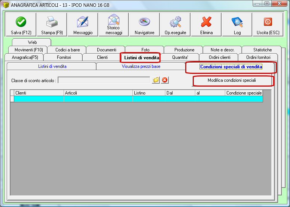Click the Dal column header
290x207 pixels.
click(x=180, y=93)
